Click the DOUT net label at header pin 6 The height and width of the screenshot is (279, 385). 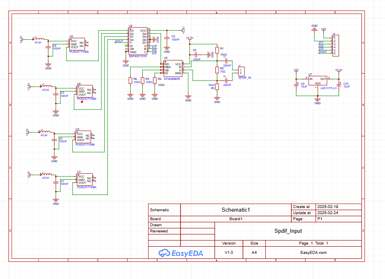[323, 52]
